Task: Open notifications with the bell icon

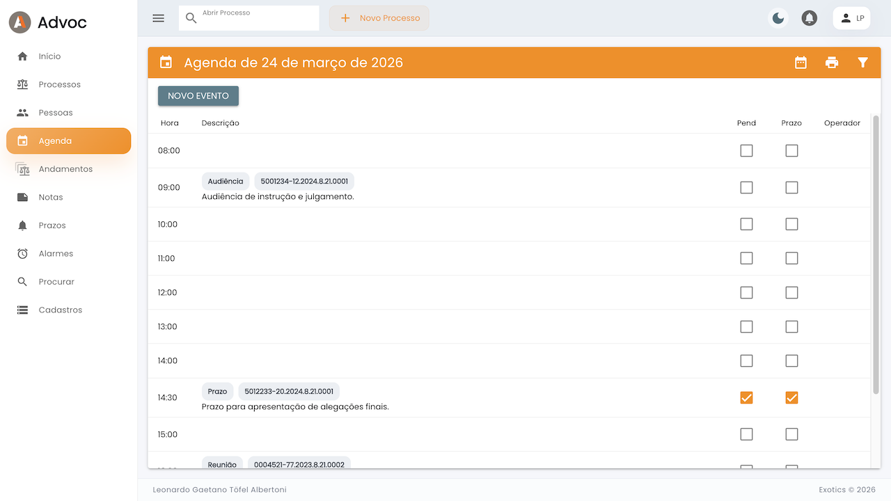Action: pos(809,18)
